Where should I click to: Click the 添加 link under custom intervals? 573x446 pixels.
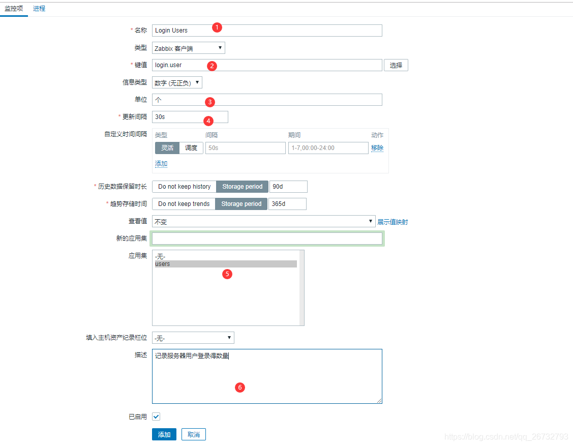click(x=161, y=164)
